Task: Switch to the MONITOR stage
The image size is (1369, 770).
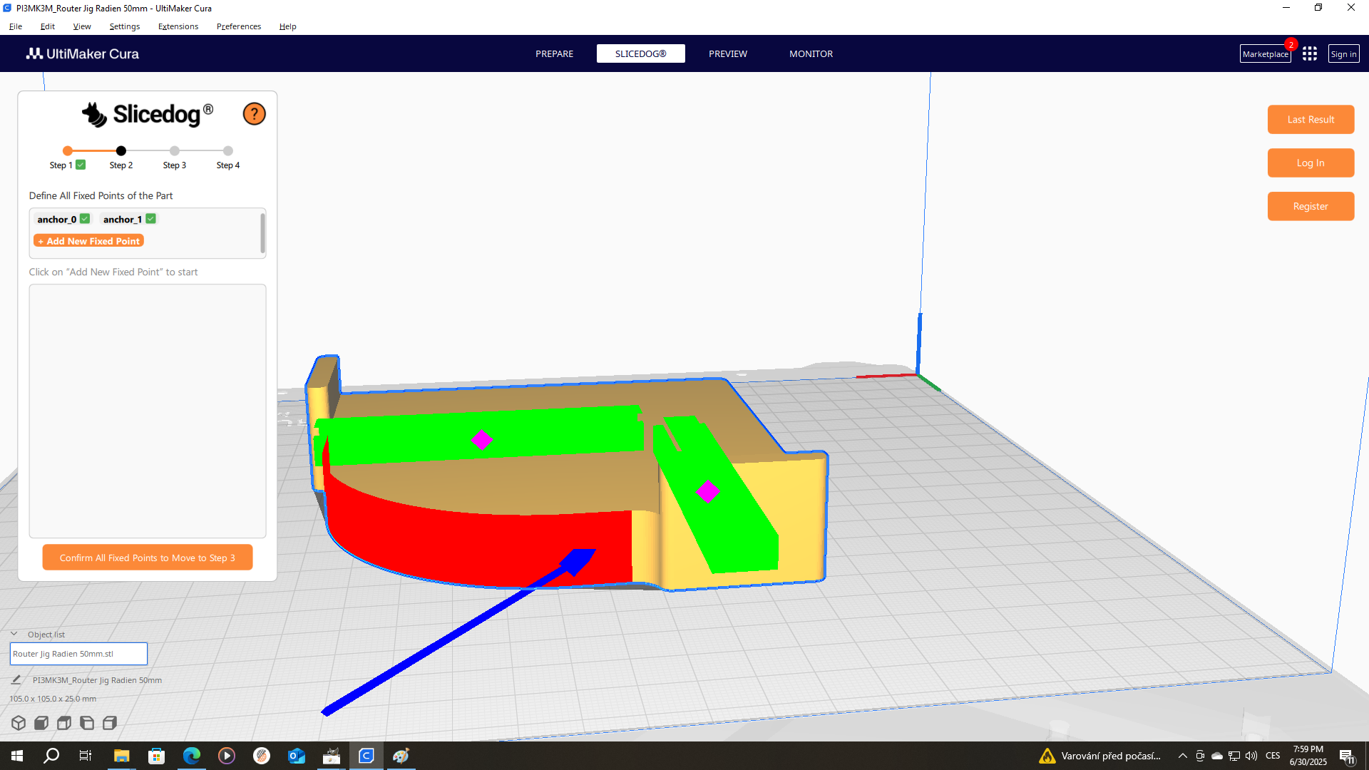Action: coord(811,54)
